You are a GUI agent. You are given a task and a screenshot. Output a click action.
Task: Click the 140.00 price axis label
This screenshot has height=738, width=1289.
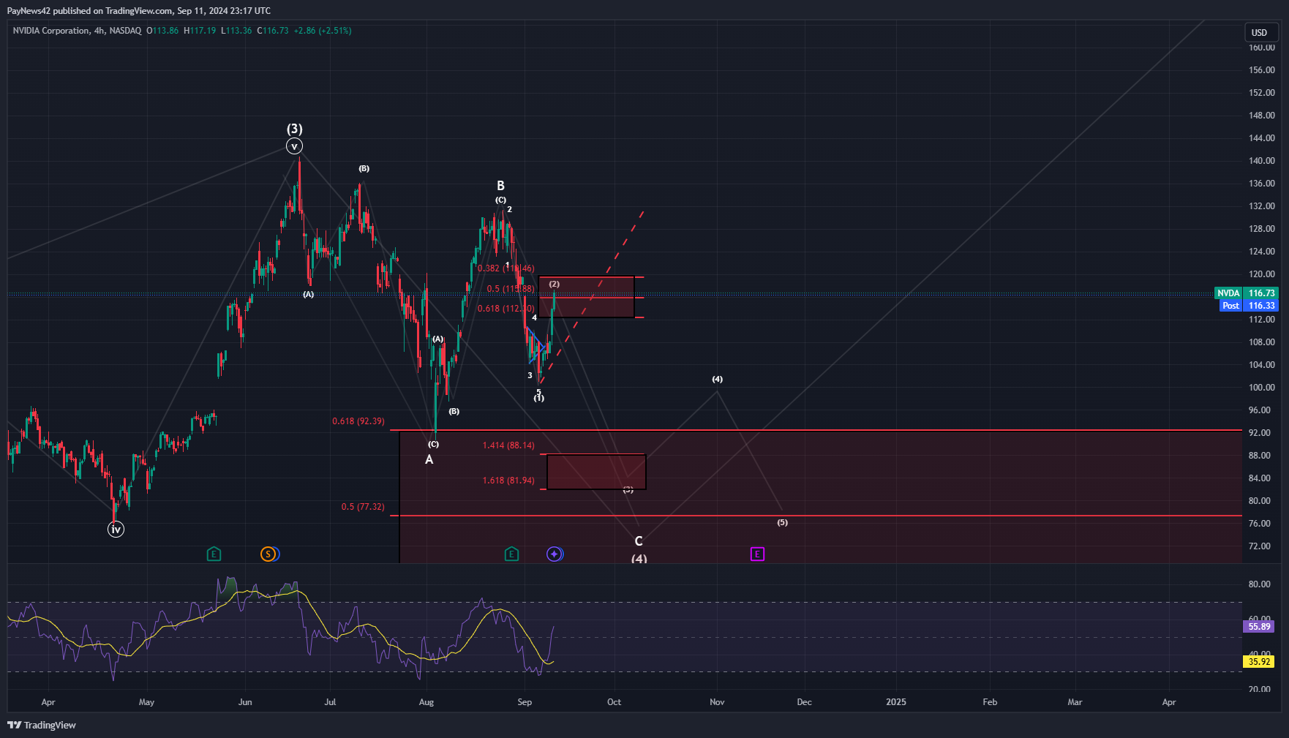click(x=1261, y=160)
